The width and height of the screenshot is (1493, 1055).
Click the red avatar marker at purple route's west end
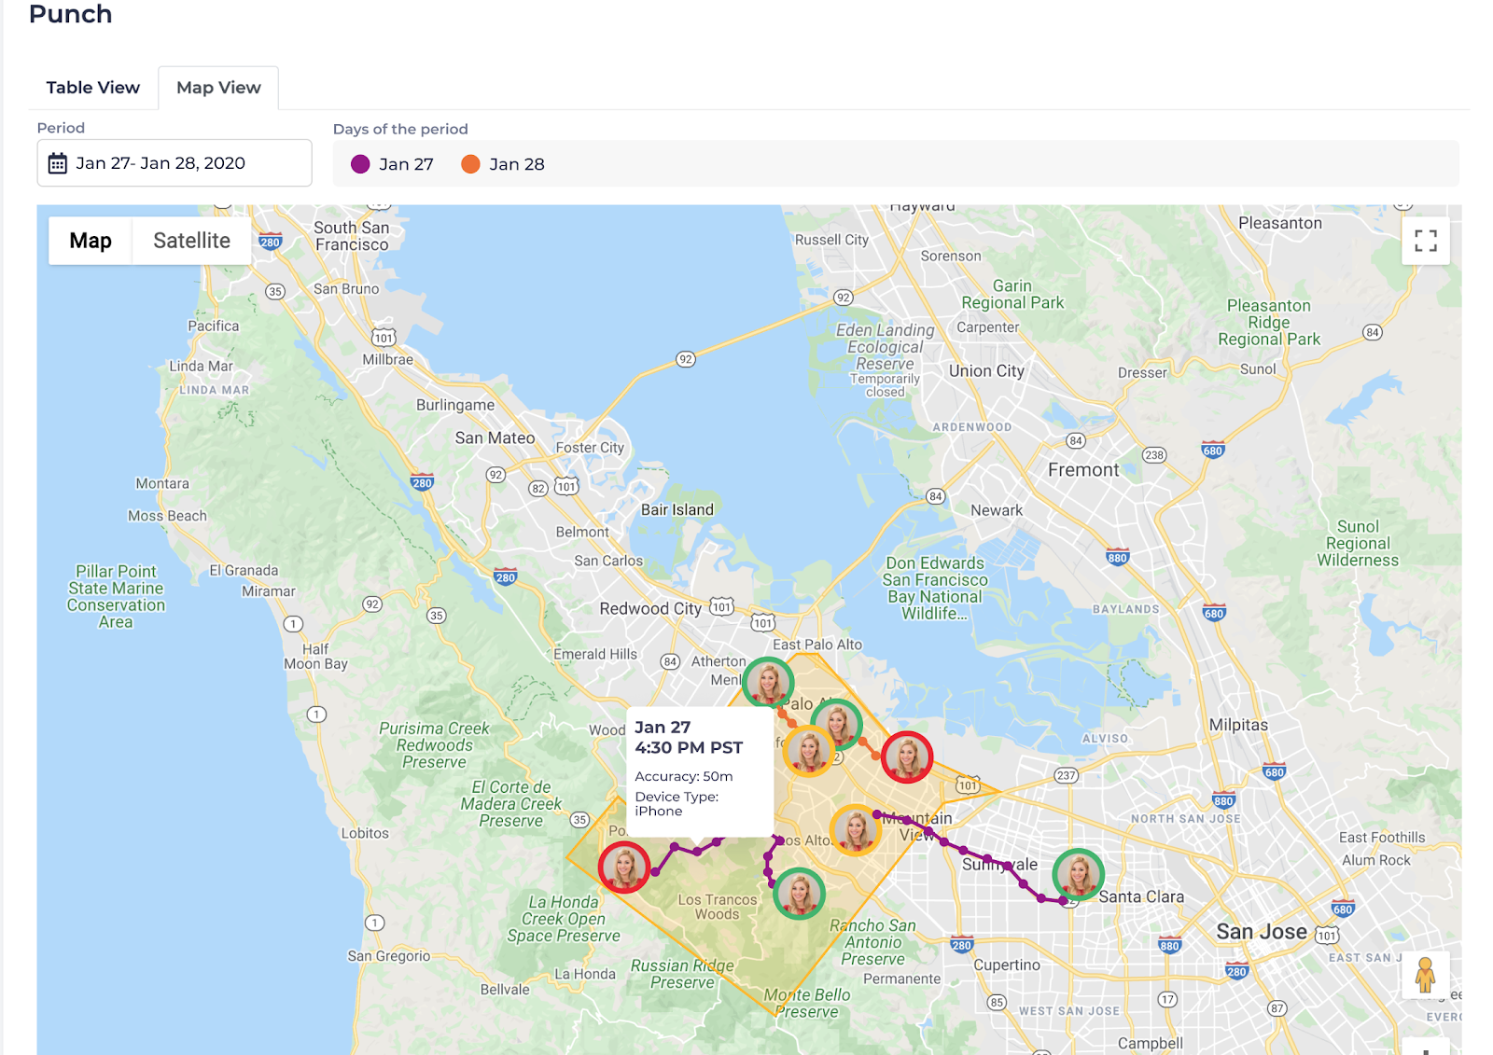click(x=624, y=868)
